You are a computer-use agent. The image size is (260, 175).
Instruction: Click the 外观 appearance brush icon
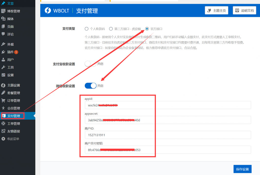pos(3,44)
